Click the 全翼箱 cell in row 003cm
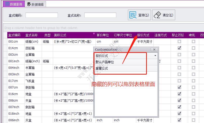 tap(33, 55)
